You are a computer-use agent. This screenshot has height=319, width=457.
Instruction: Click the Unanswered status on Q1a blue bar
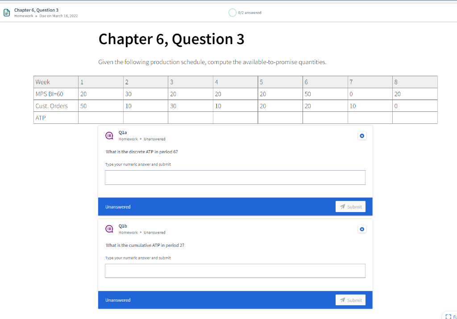(118, 206)
